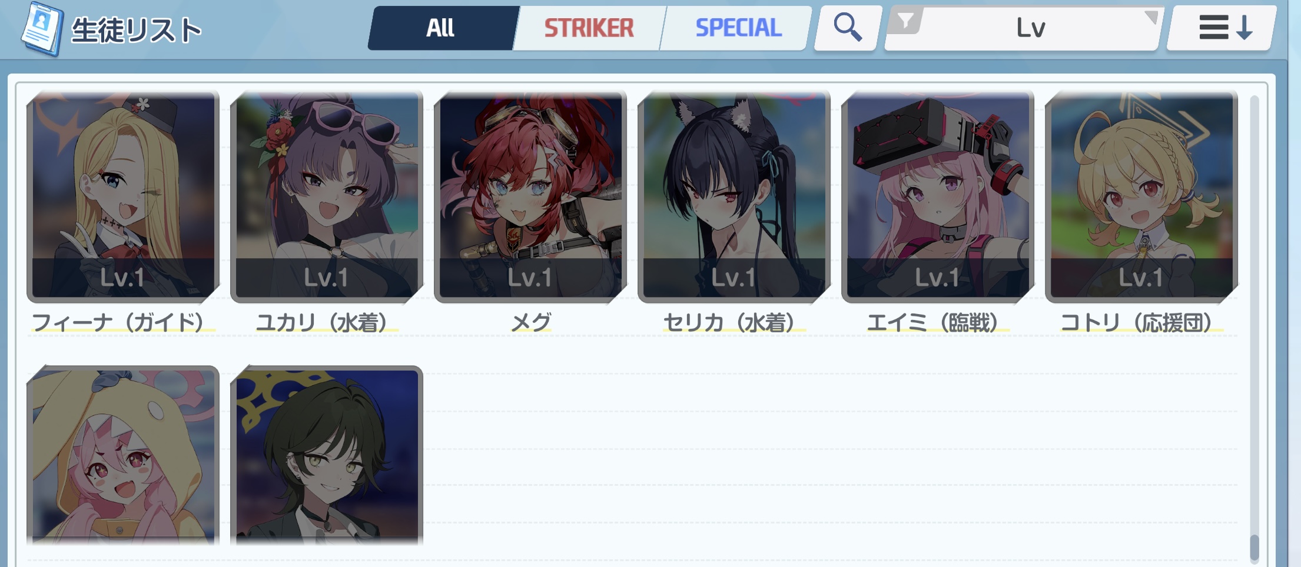Screen dimensions: 1301x567
Task: Switch to the SPECIAL tab
Action: 737,28
